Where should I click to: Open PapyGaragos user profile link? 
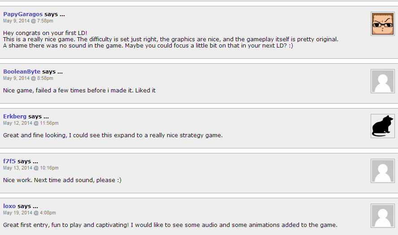click(x=23, y=14)
